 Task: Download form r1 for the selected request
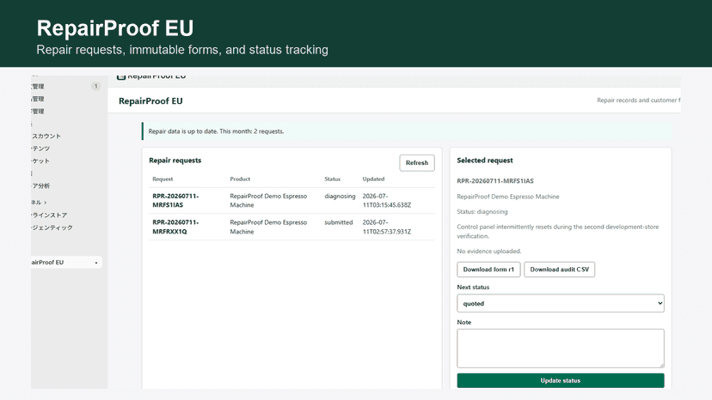488,270
